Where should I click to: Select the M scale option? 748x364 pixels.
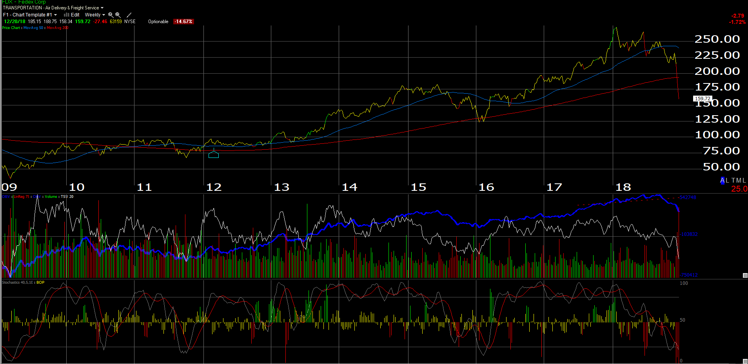click(739, 181)
